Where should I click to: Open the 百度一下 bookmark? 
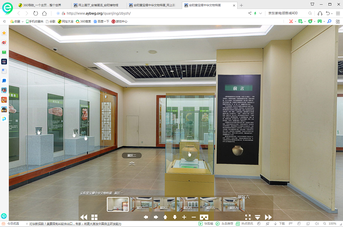(101, 21)
